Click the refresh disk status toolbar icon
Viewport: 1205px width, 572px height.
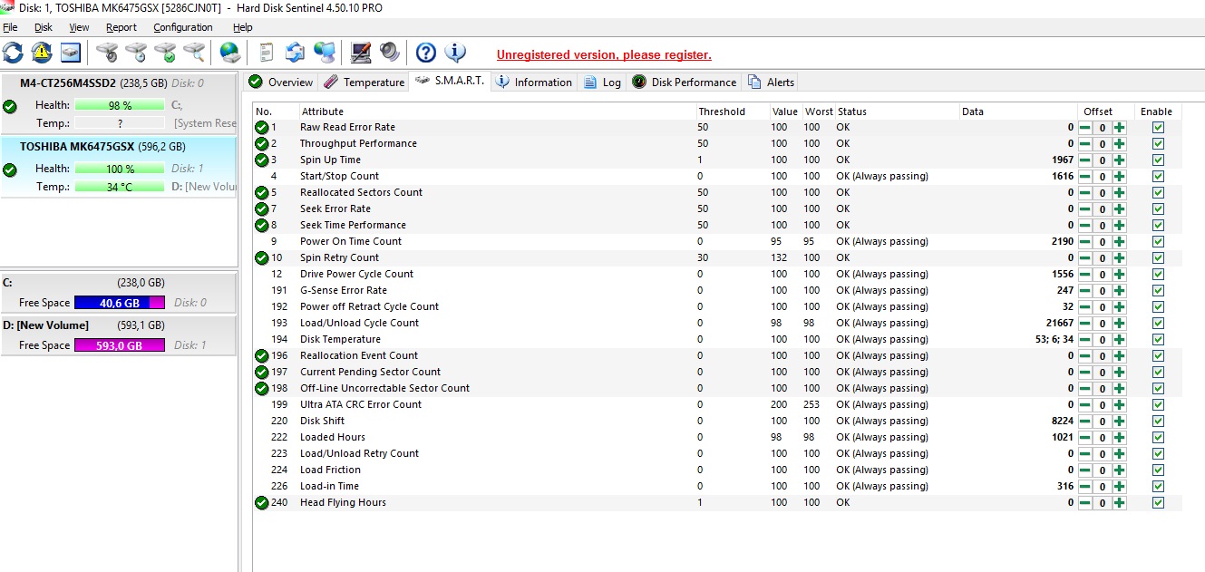pyautogui.click(x=13, y=53)
